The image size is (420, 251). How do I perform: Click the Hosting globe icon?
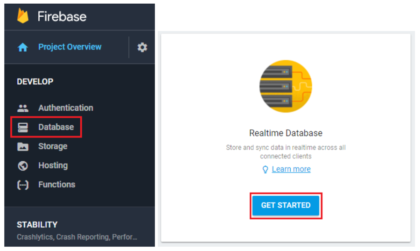23,165
